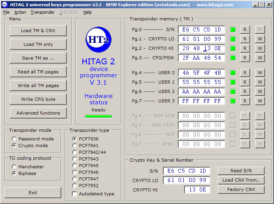The width and height of the screenshot is (274, 204).
Task: Click the green status indicator for Pg.2 CRYPTO HI
Action: [x=233, y=49]
